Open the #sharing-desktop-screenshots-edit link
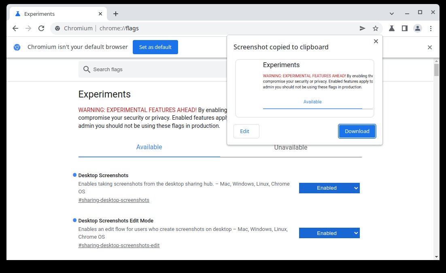446x273 pixels. [119, 245]
